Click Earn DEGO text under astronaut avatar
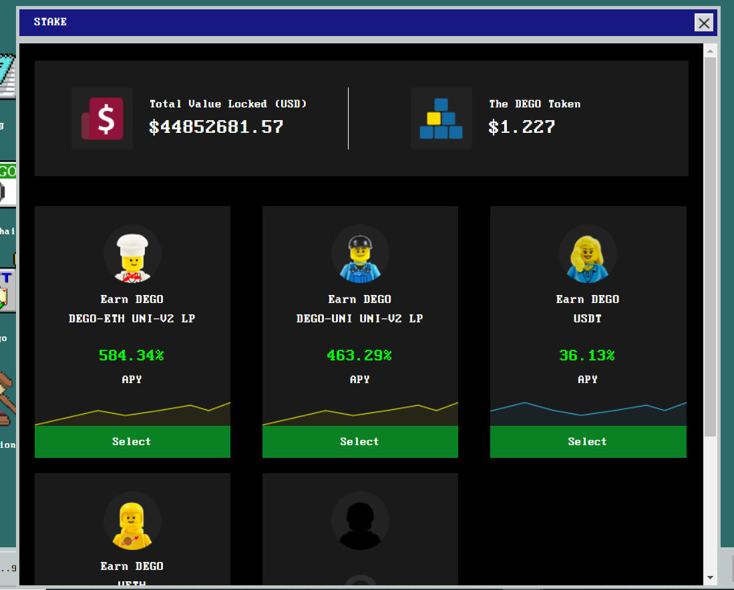This screenshot has width=734, height=590. point(132,566)
